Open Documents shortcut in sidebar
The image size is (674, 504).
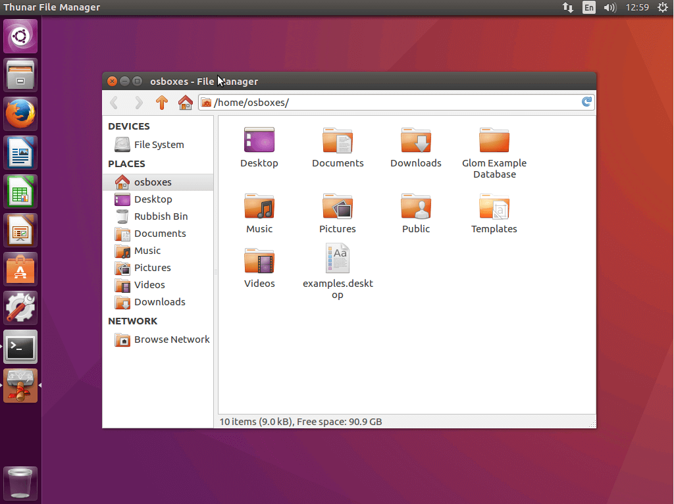pyautogui.click(x=159, y=234)
